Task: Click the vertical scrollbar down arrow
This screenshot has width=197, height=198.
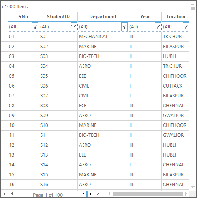Action: [193, 187]
